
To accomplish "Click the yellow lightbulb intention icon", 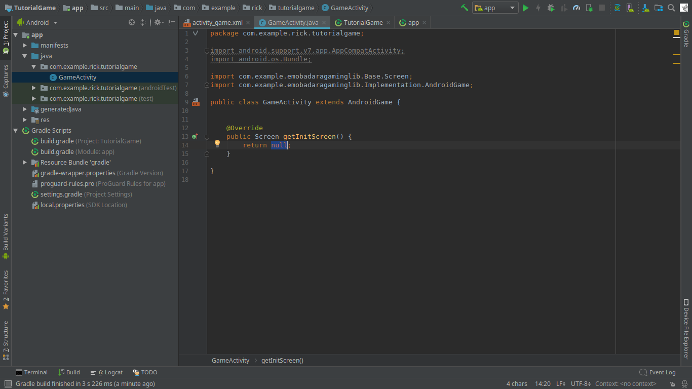I will pyautogui.click(x=217, y=144).
